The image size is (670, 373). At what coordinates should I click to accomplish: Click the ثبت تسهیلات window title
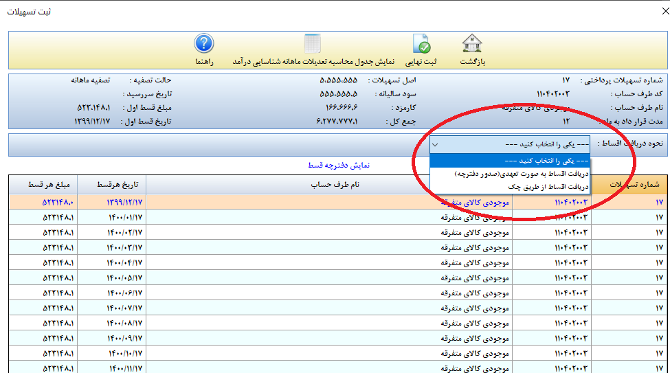pos(29,12)
